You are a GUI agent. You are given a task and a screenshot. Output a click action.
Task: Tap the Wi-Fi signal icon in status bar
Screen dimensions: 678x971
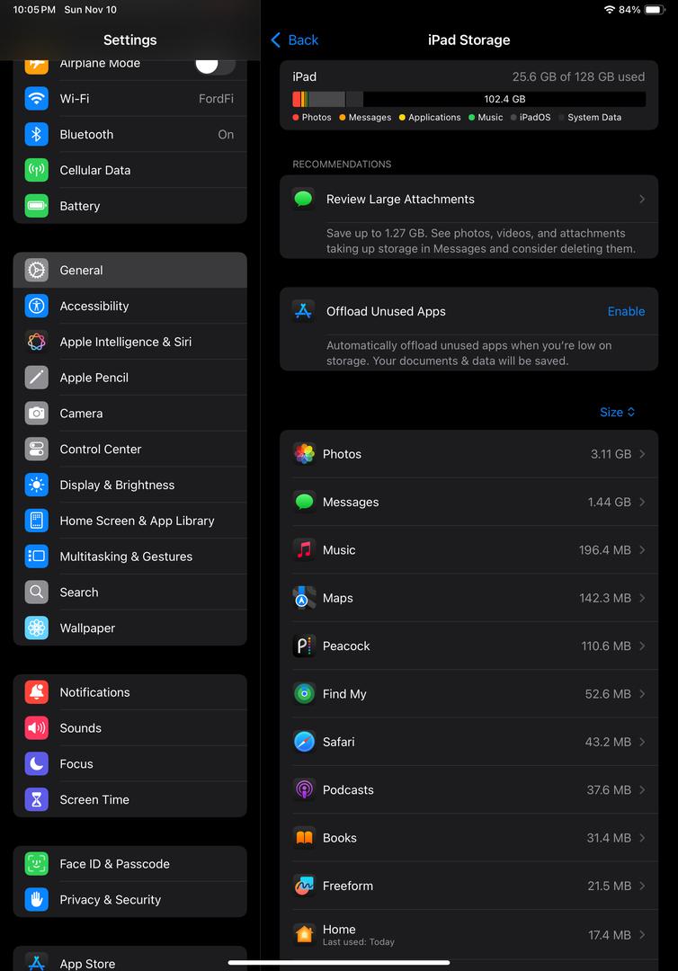pyautogui.click(x=610, y=10)
